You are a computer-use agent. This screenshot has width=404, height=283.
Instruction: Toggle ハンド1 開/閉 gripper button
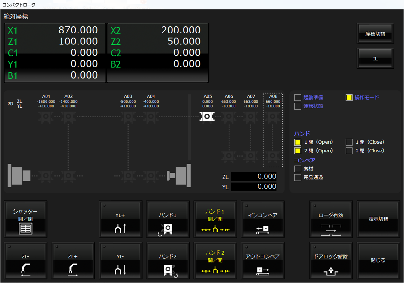tap(215, 219)
